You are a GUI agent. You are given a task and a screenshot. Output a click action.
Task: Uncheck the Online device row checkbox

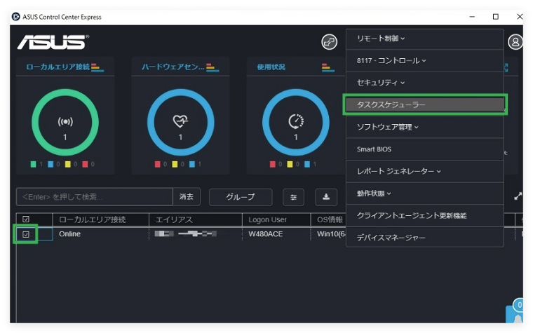point(26,234)
